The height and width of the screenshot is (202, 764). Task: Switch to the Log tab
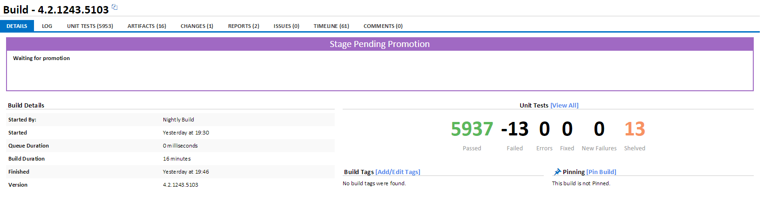click(x=47, y=26)
